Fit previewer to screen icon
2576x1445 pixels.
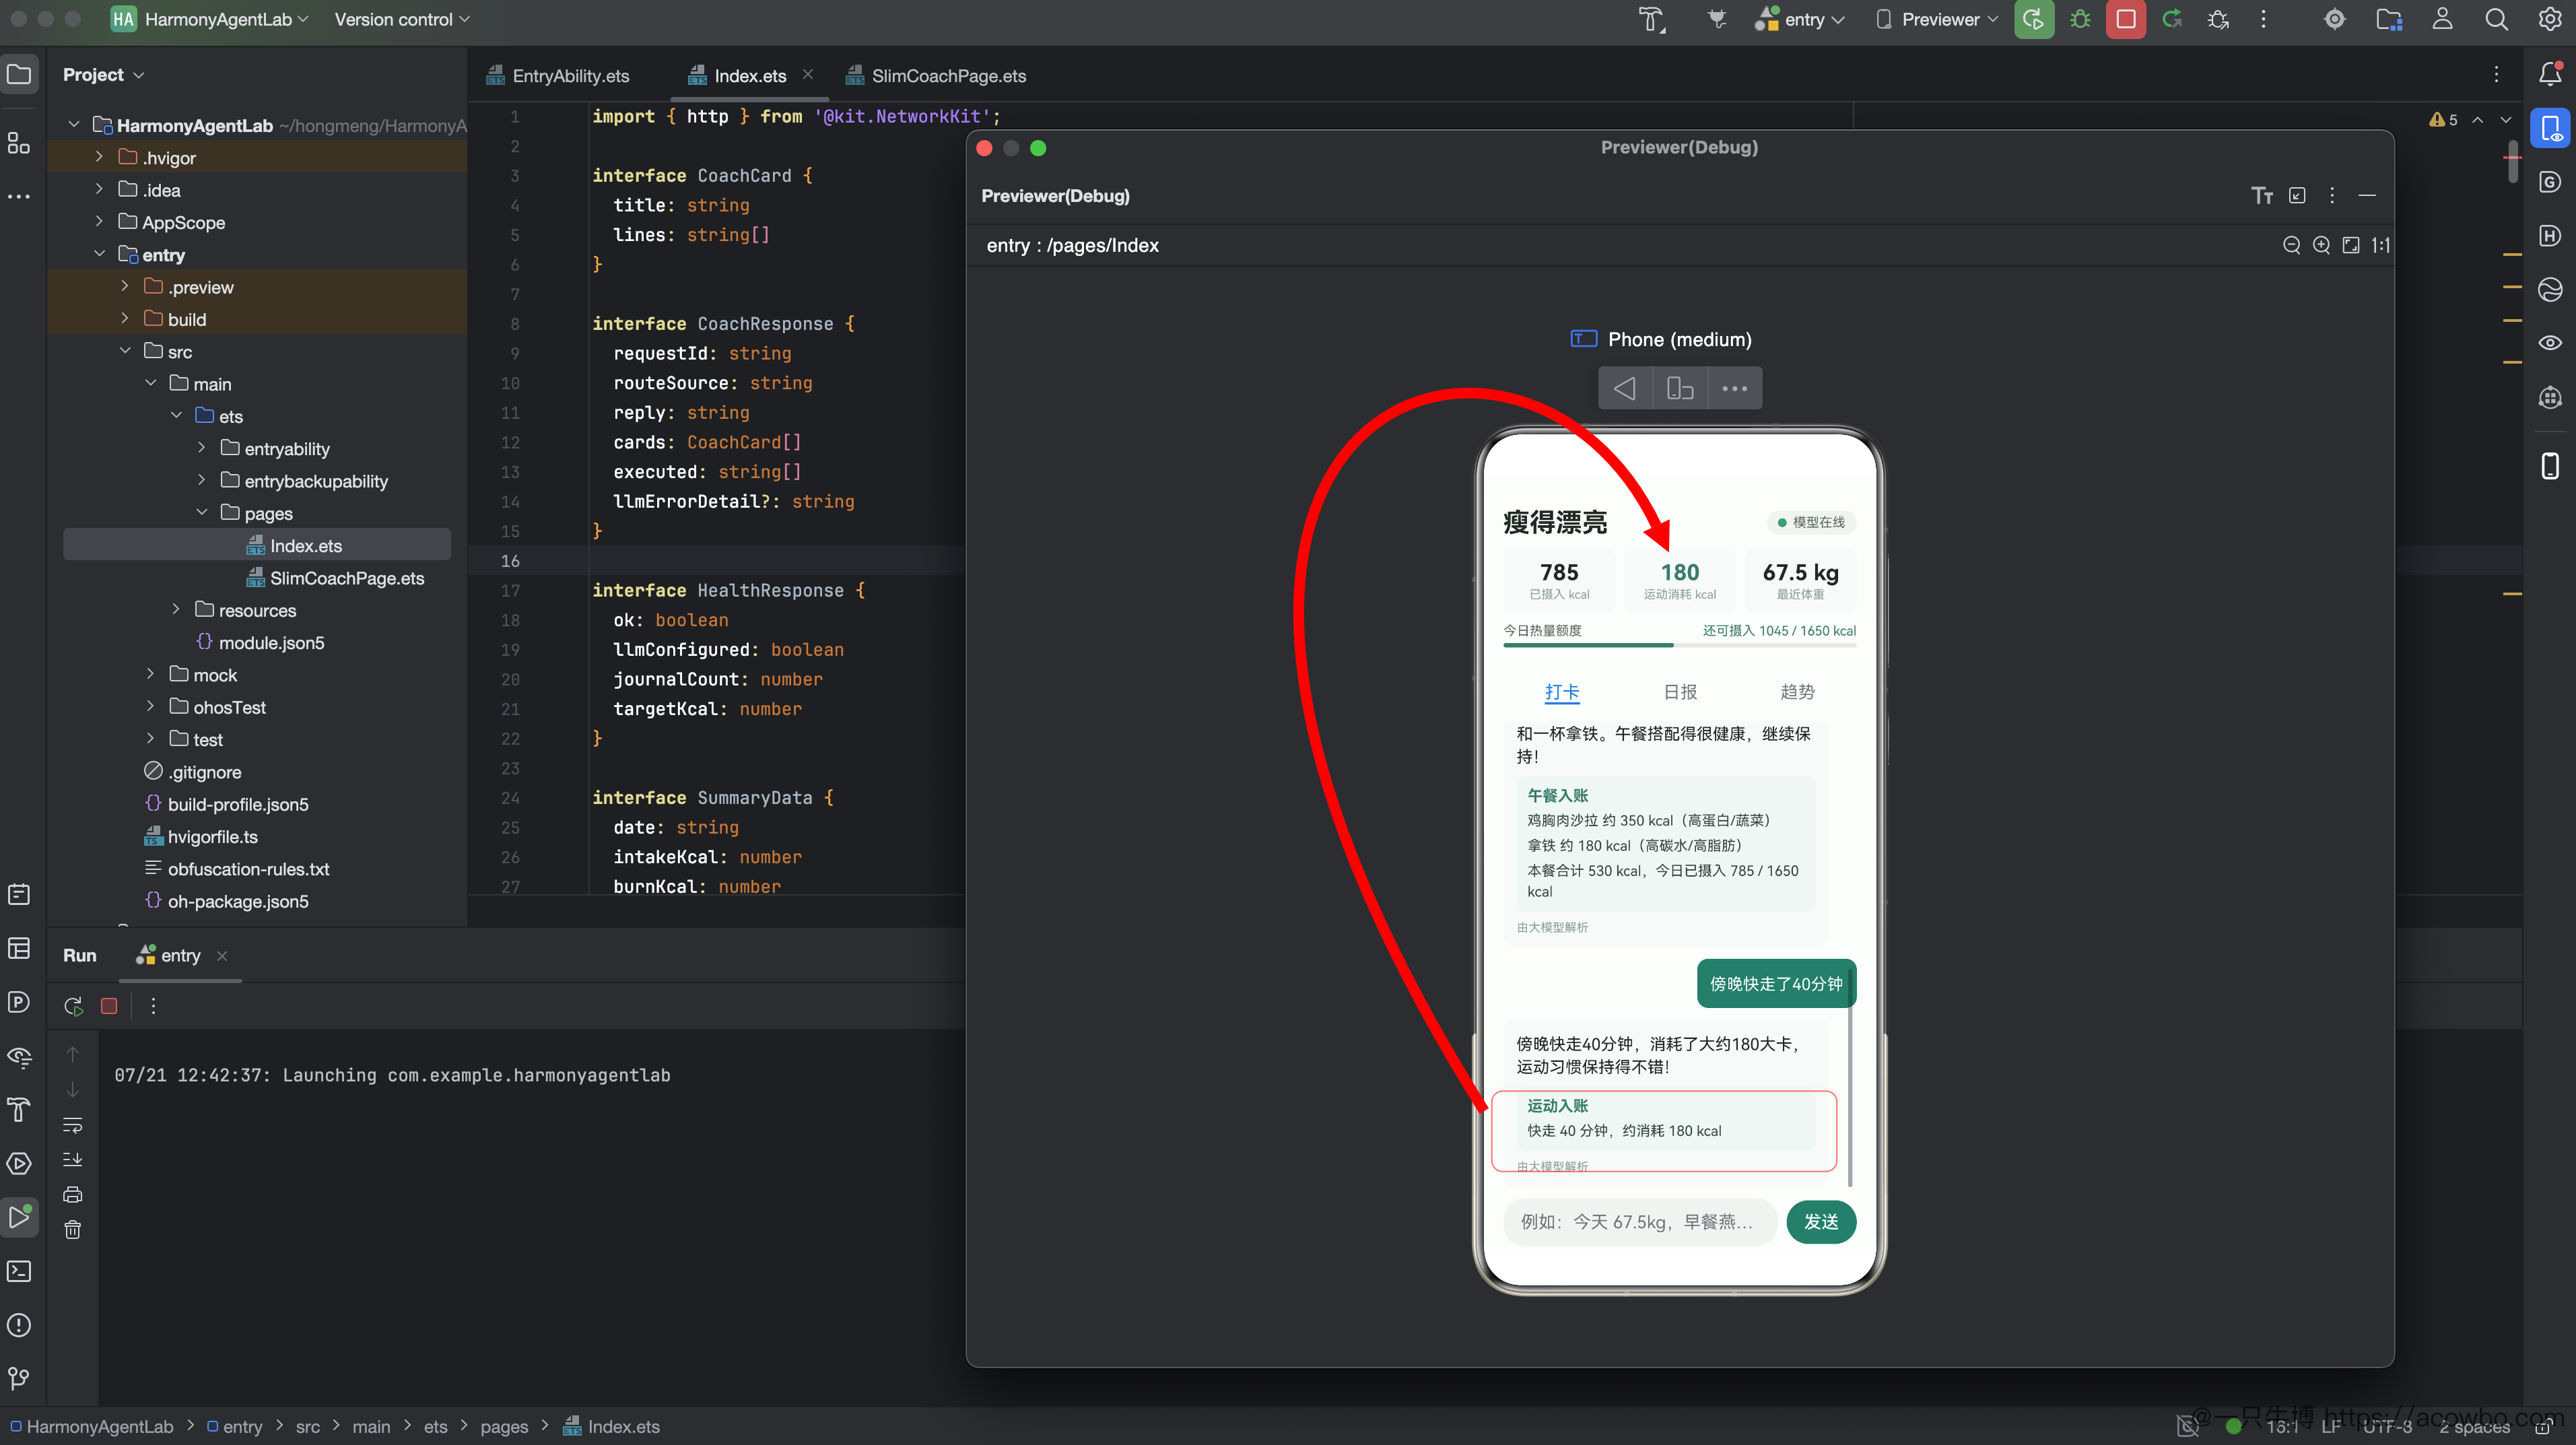tap(2351, 245)
